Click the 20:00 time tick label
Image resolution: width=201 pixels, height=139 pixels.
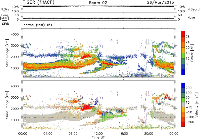(149, 134)
